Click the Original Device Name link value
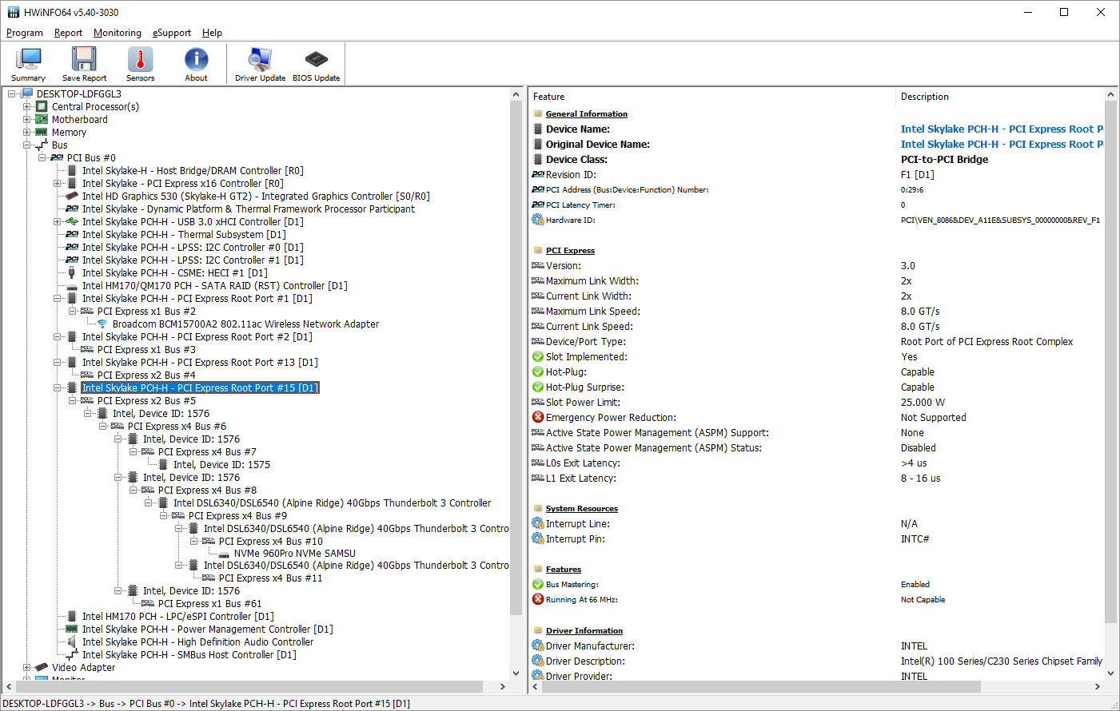 coord(999,145)
